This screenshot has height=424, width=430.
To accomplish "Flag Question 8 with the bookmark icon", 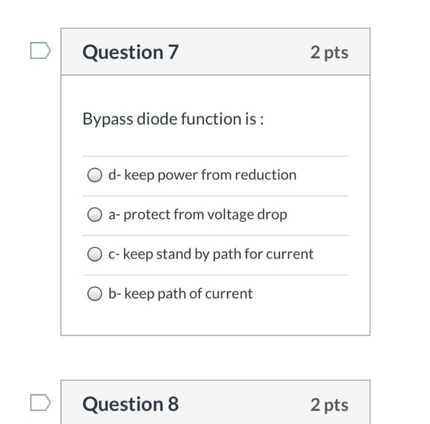I will pyautogui.click(x=41, y=402).
